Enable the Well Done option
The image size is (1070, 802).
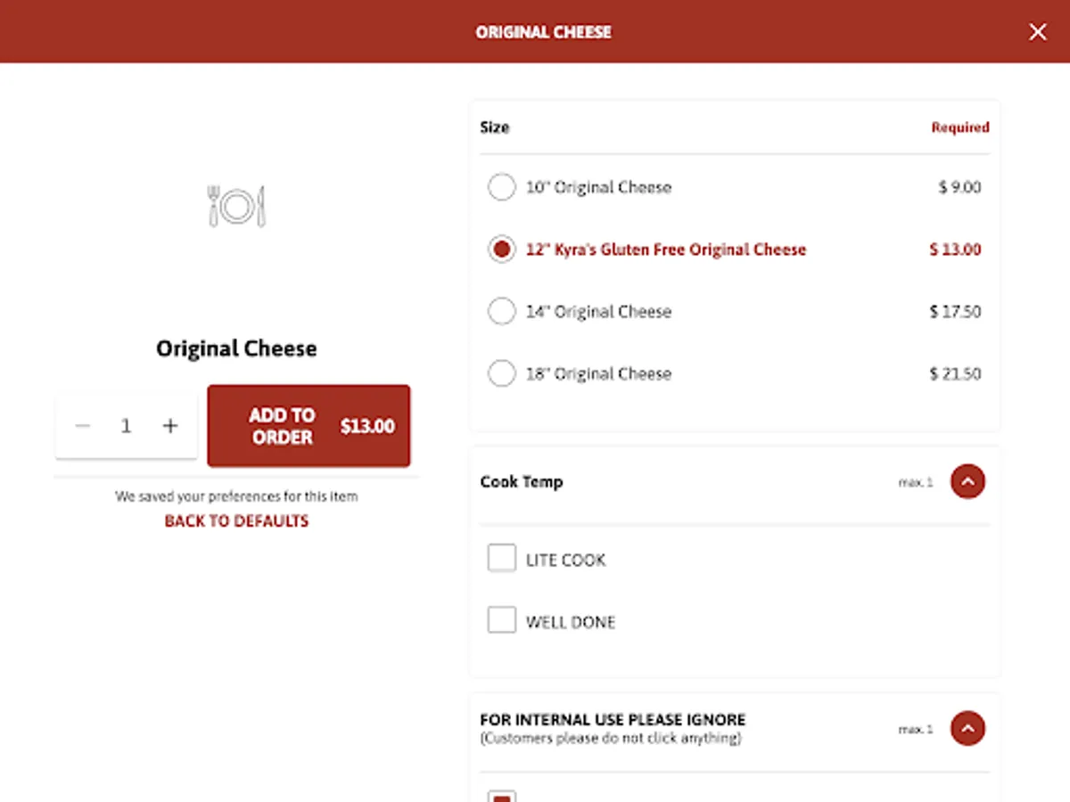502,620
